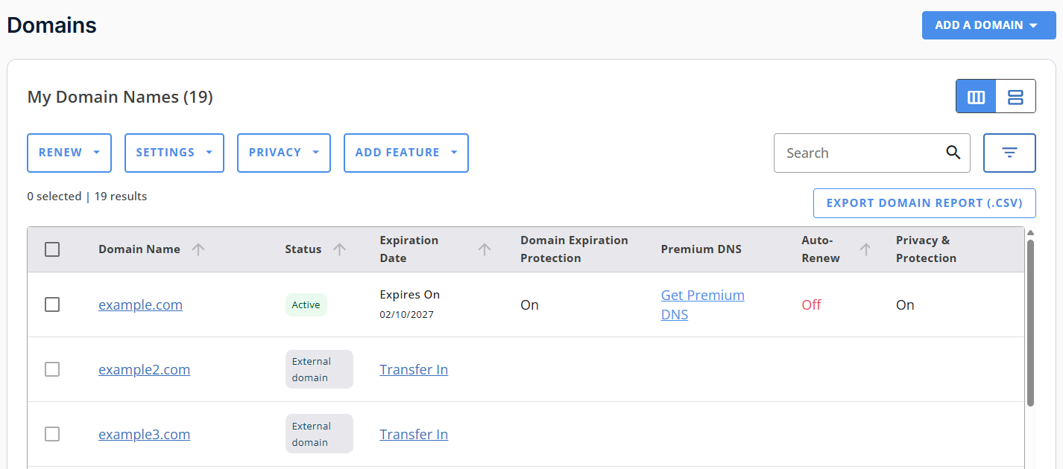Click the My Domain Names (19) heading
The image size is (1063, 469).
120,97
